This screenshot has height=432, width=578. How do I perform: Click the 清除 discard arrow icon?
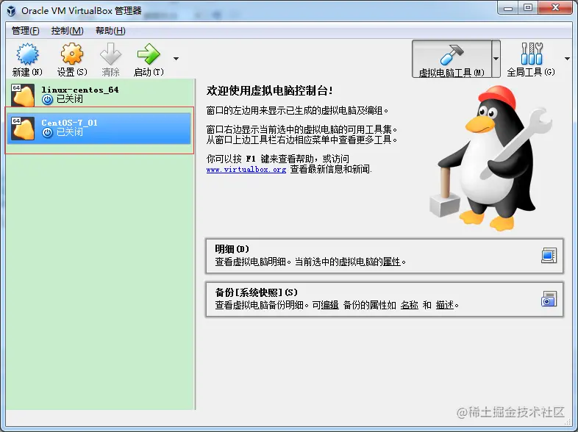point(110,54)
